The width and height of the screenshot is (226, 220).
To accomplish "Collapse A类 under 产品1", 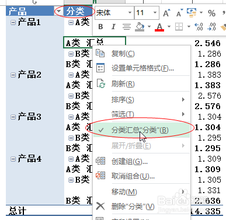I will pyautogui.click(x=71, y=23).
